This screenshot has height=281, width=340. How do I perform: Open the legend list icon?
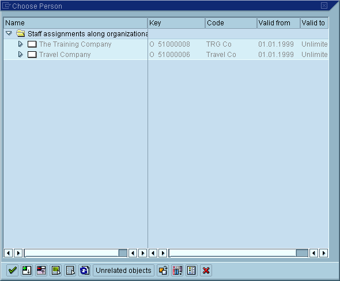tap(192, 270)
